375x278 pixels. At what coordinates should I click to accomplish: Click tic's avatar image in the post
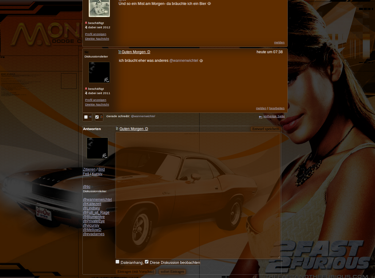99,73
